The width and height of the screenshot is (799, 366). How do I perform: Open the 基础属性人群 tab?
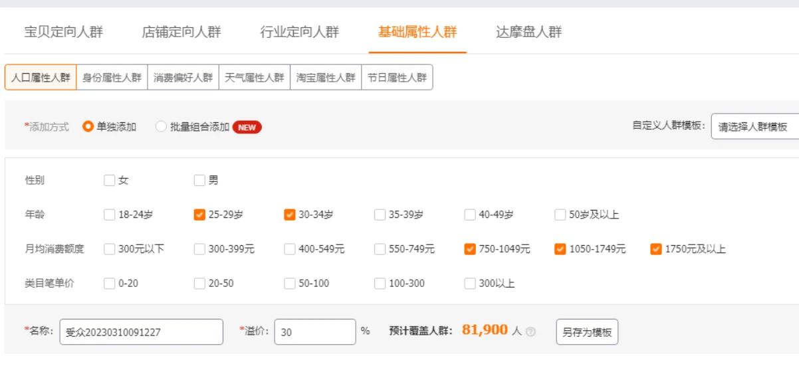417,33
